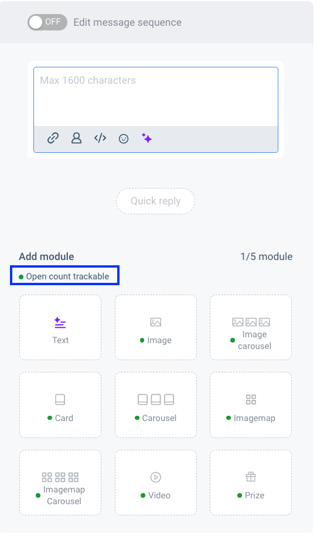Click the Quick reply button
This screenshot has height=537, width=317.
tap(156, 201)
